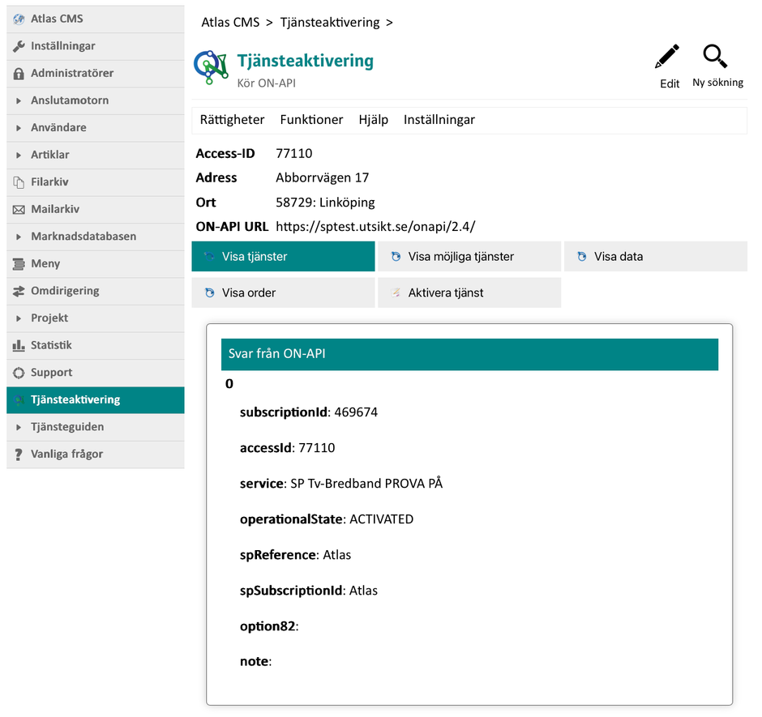Click the Filarkiv documents icon
This screenshot has height=717, width=762.
pyautogui.click(x=19, y=182)
